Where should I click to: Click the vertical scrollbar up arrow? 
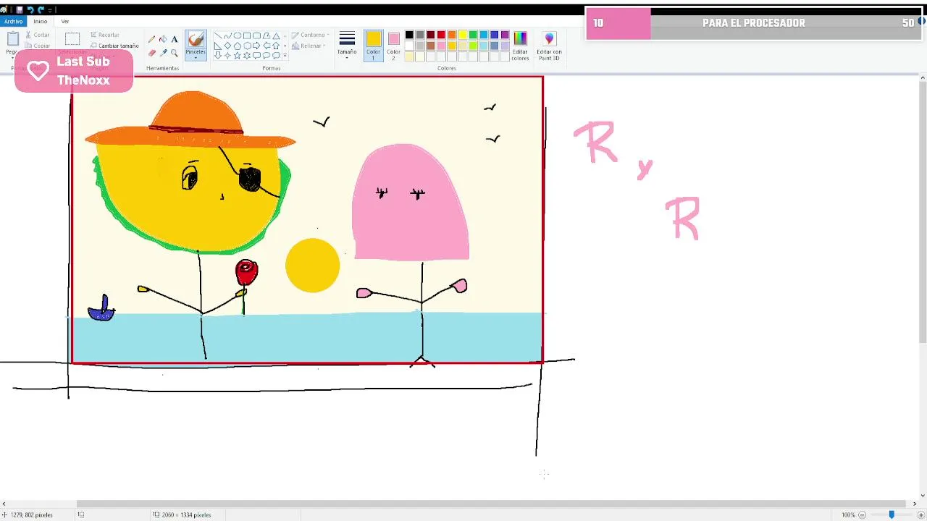923,77
